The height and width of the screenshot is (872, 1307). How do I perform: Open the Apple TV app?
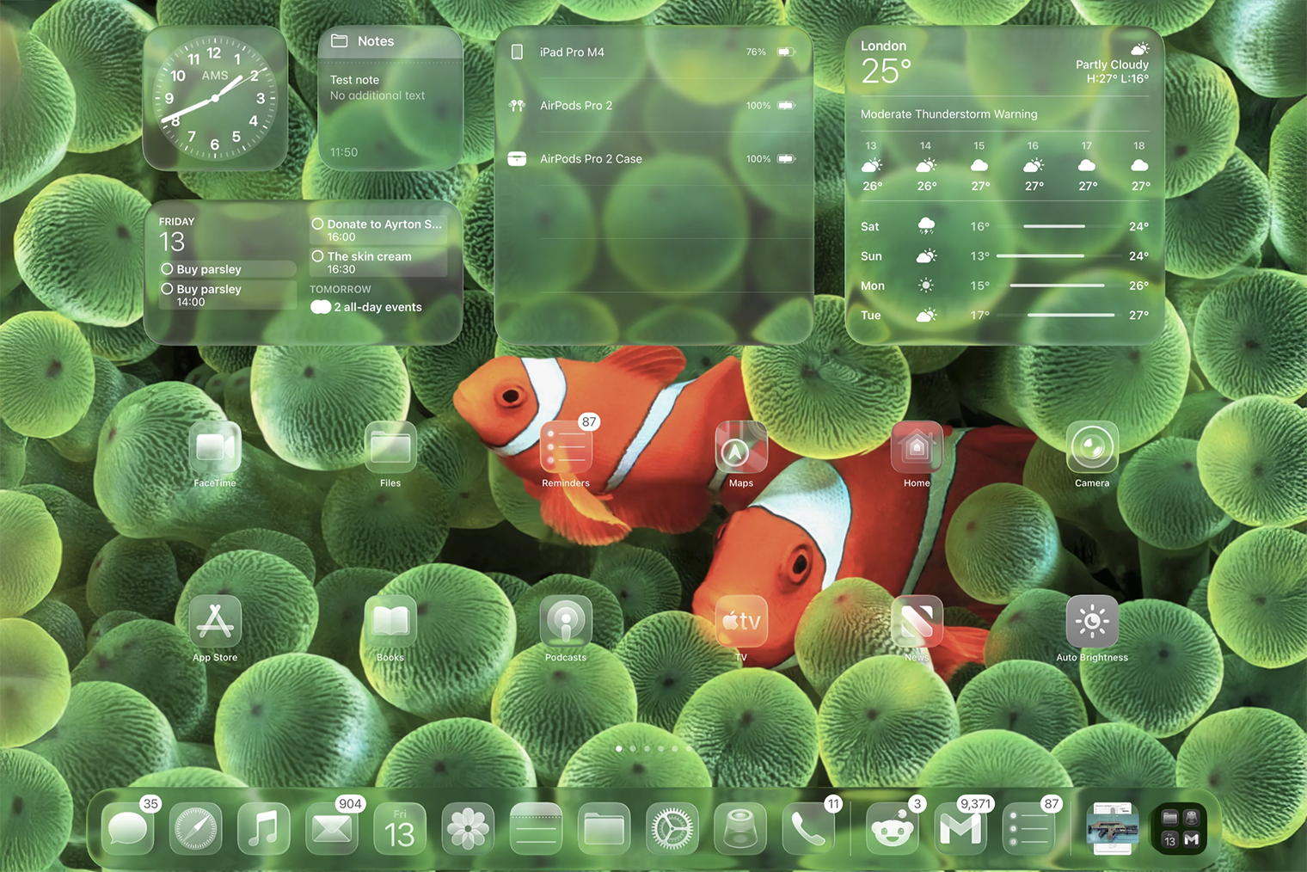(741, 621)
